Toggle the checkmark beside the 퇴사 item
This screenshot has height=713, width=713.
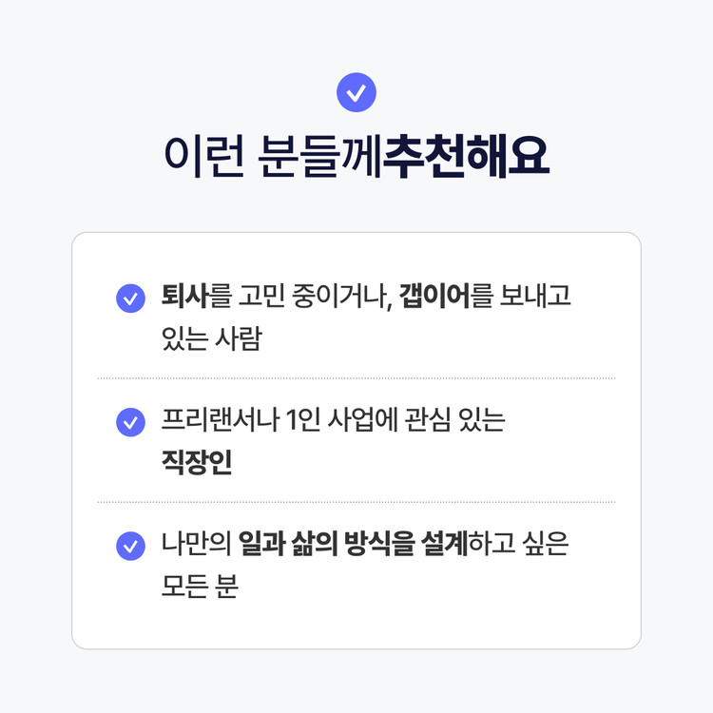[x=129, y=299]
